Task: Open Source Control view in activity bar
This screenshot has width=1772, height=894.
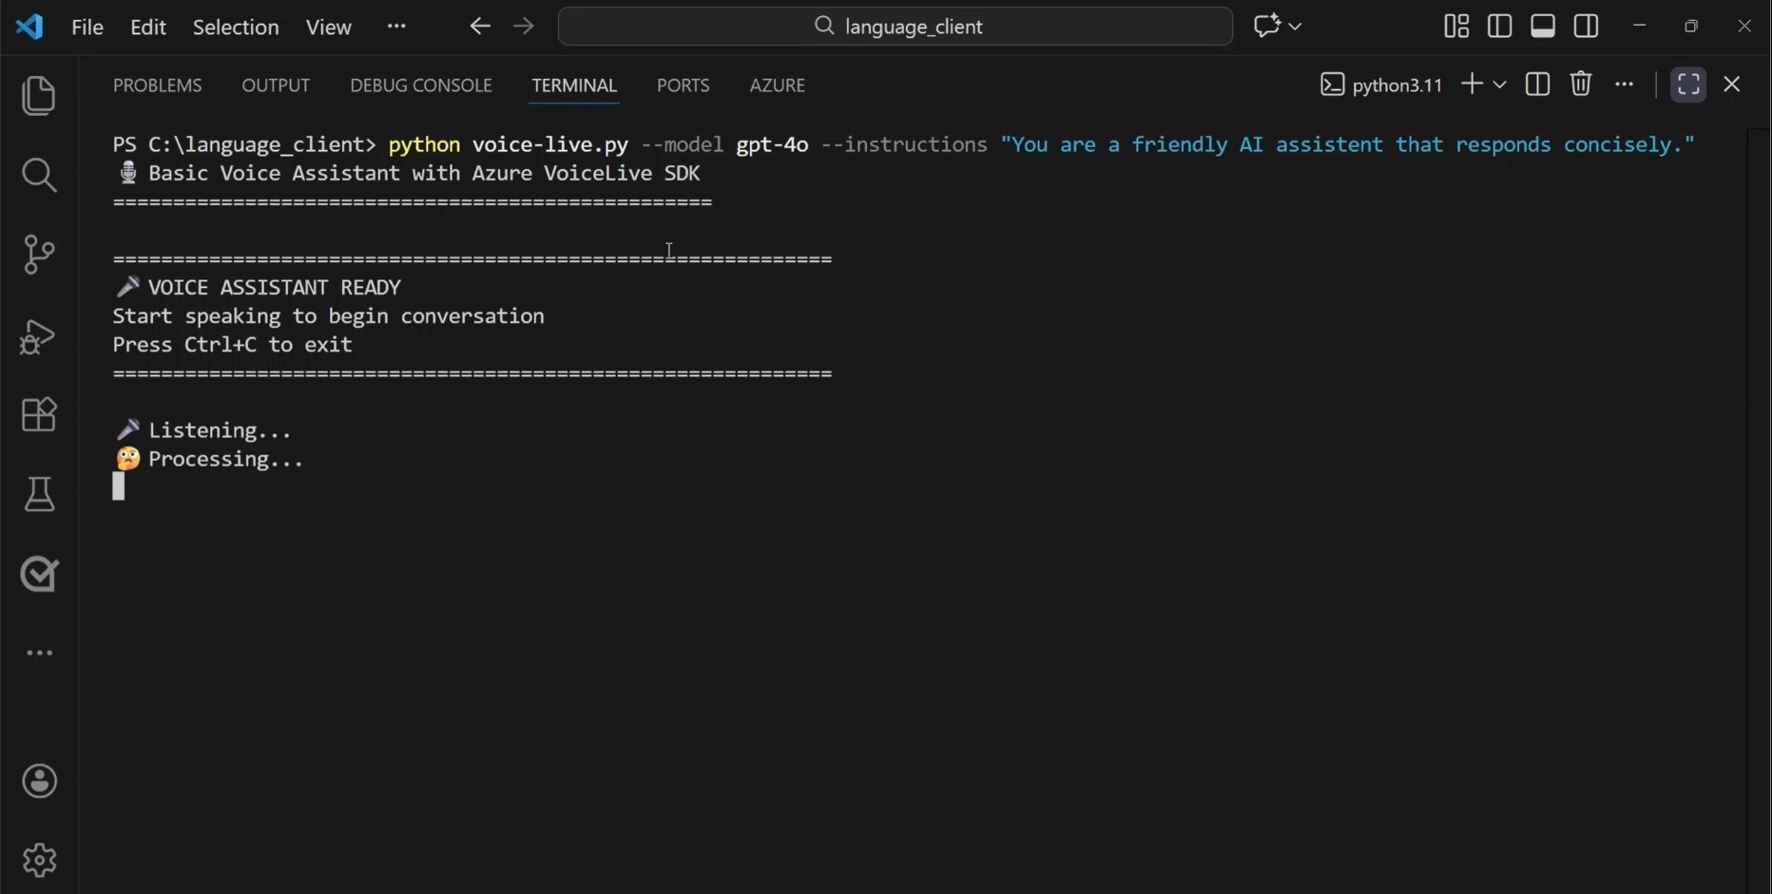Action: [x=39, y=255]
